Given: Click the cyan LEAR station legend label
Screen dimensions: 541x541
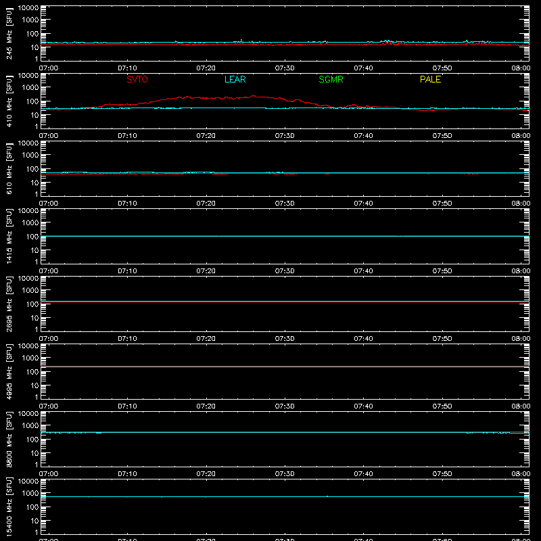Looking at the screenshot, I should point(235,79).
